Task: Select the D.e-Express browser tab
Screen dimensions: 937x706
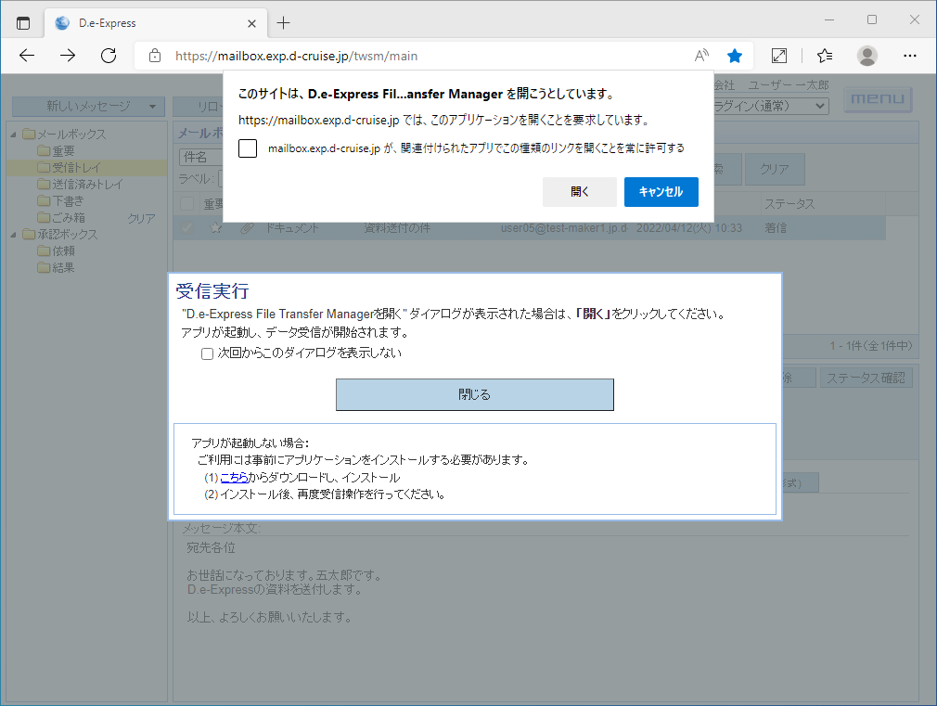Action: coord(139,22)
